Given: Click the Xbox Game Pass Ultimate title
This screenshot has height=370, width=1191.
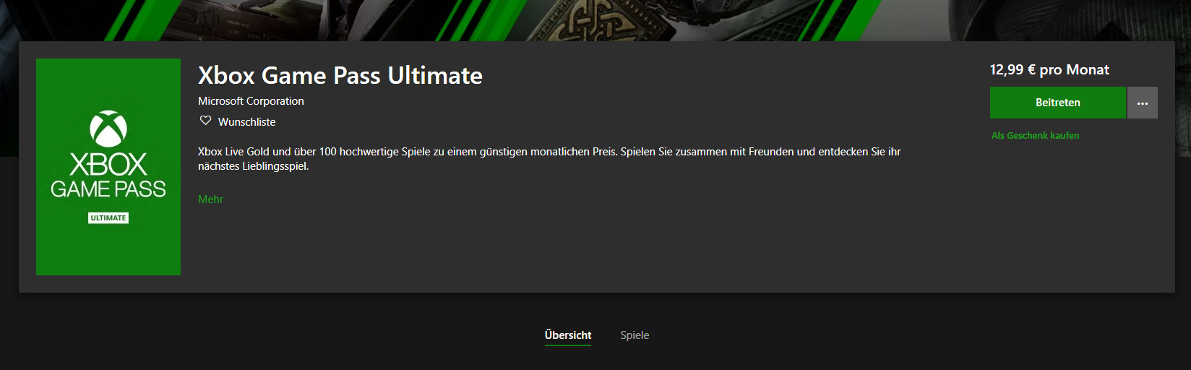Looking at the screenshot, I should pyautogui.click(x=340, y=76).
